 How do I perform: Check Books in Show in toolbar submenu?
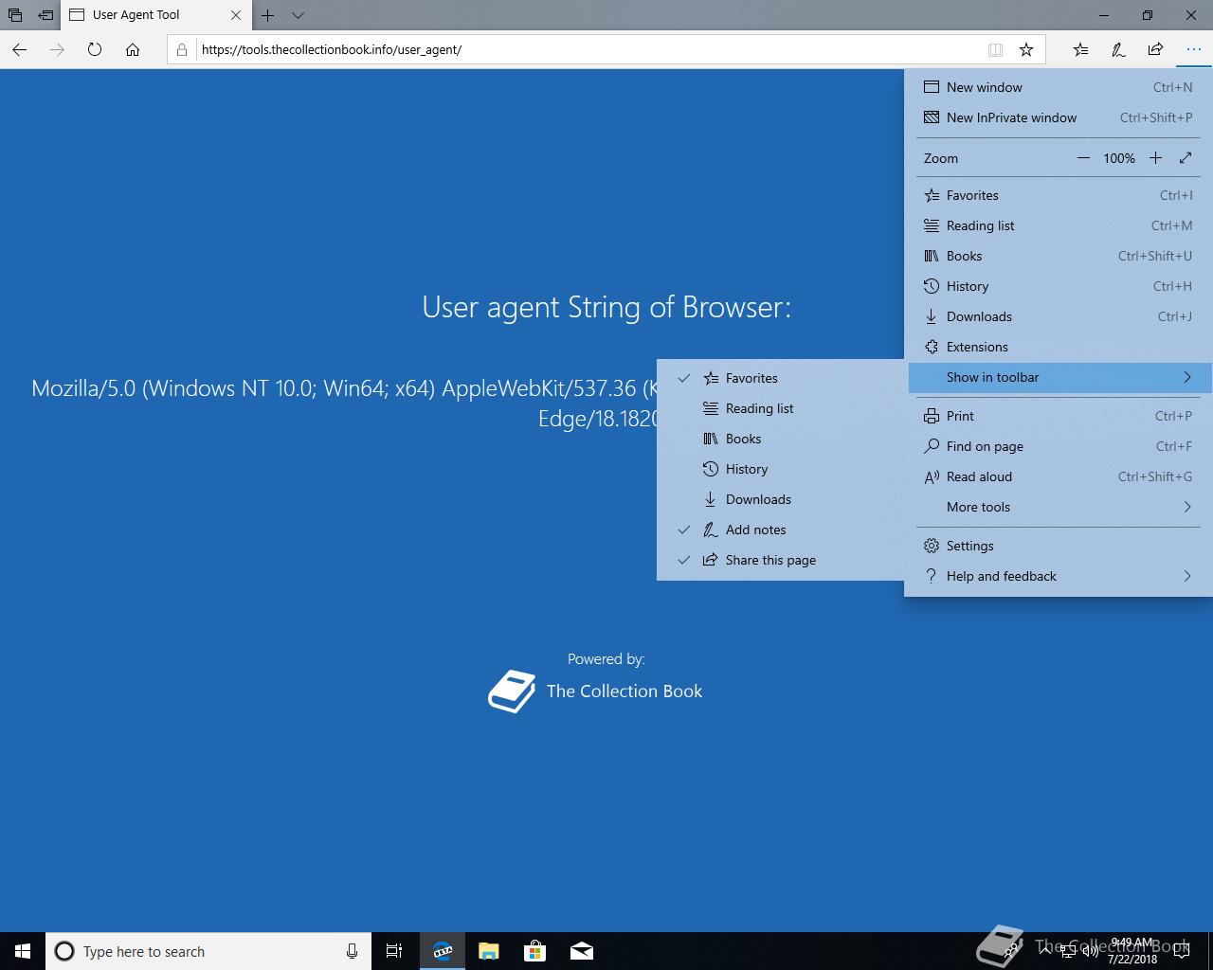(x=781, y=439)
